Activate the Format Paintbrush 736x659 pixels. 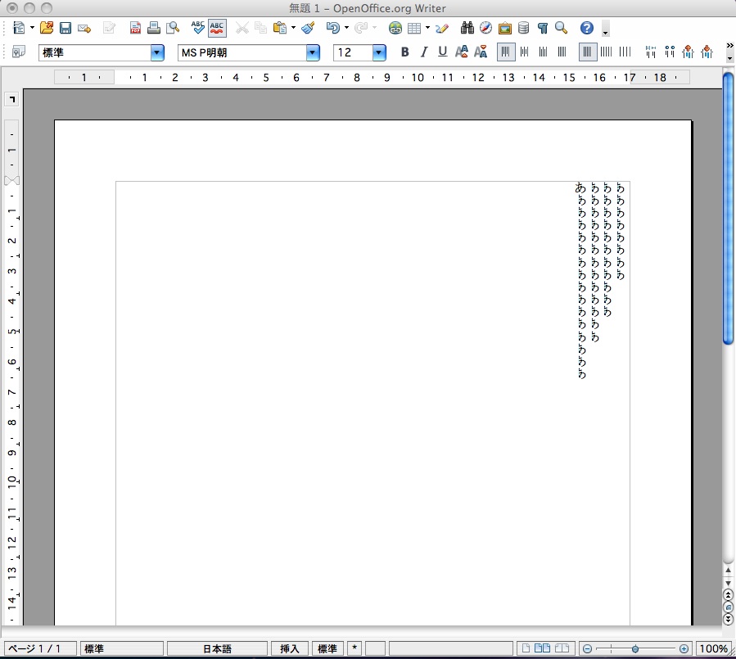click(x=308, y=28)
